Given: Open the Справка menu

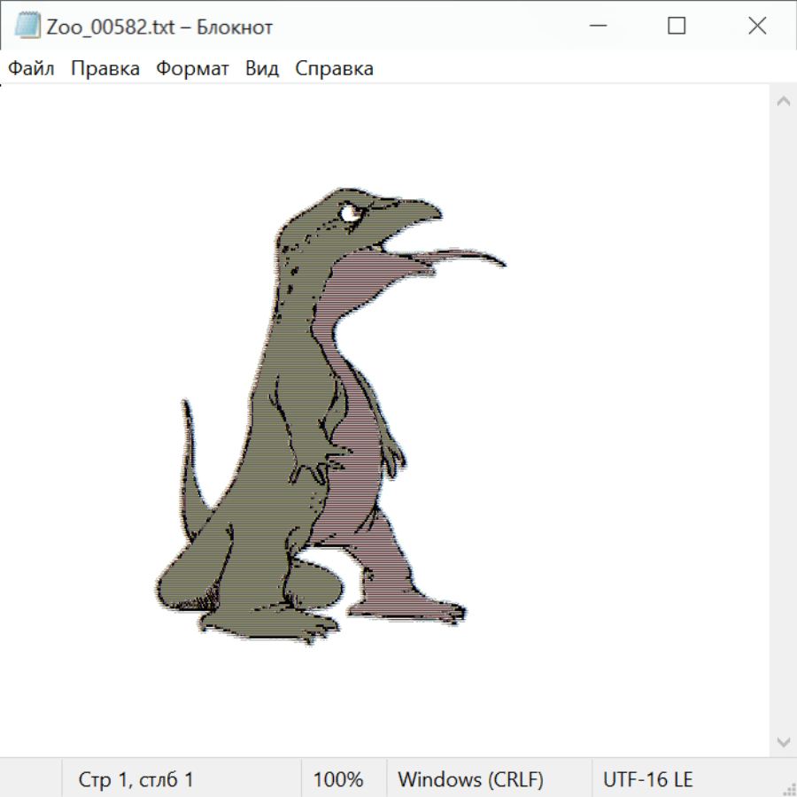Looking at the screenshot, I should pyautogui.click(x=334, y=68).
